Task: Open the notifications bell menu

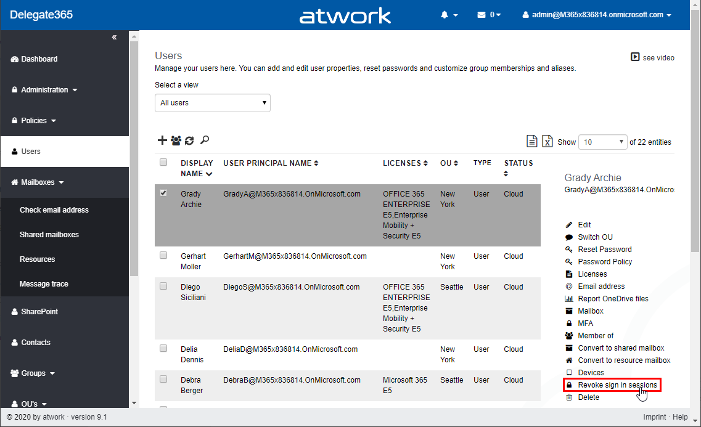Action: click(449, 15)
